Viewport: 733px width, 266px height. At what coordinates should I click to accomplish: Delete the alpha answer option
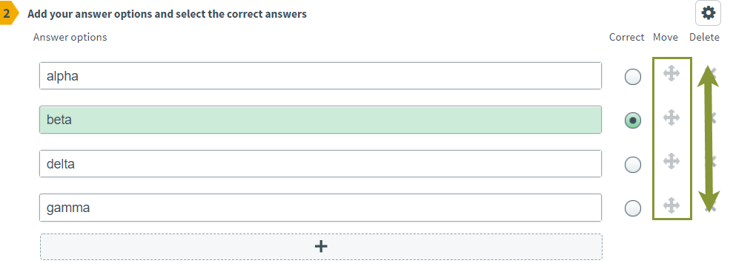point(711,74)
